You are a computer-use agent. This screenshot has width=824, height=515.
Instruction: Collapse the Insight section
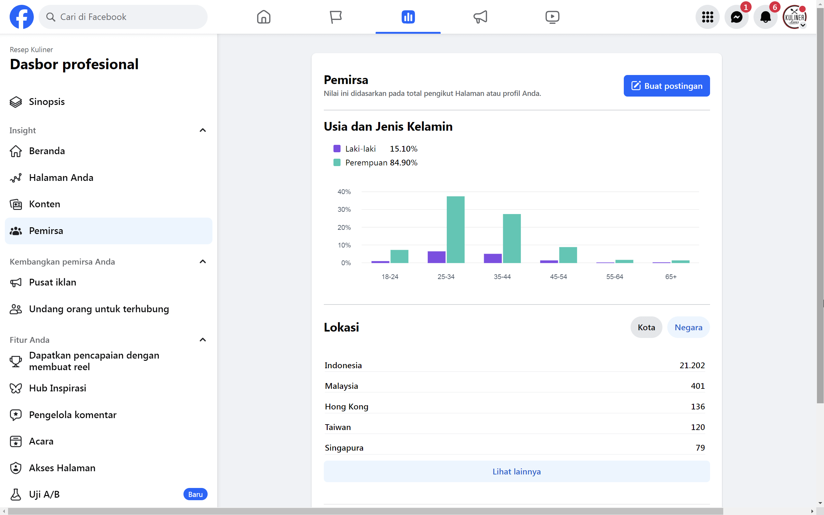point(202,130)
